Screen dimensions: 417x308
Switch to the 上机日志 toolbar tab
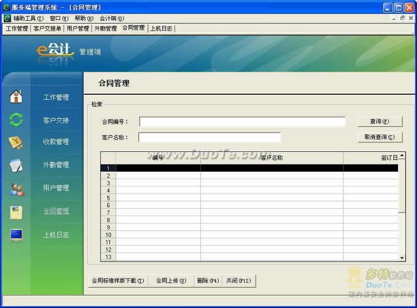161,29
